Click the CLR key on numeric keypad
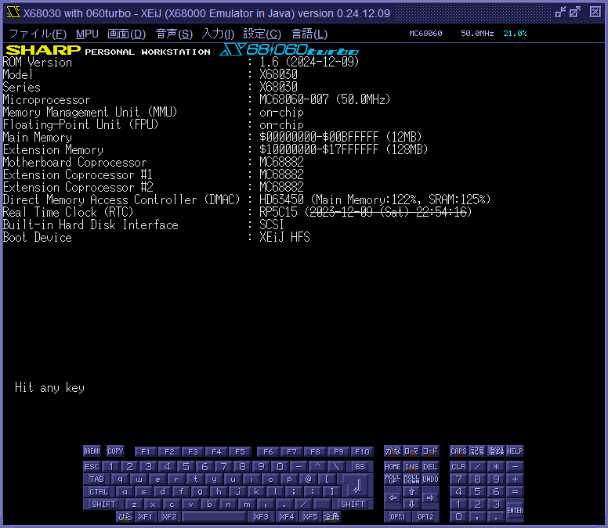The height and width of the screenshot is (528, 608). [458, 467]
